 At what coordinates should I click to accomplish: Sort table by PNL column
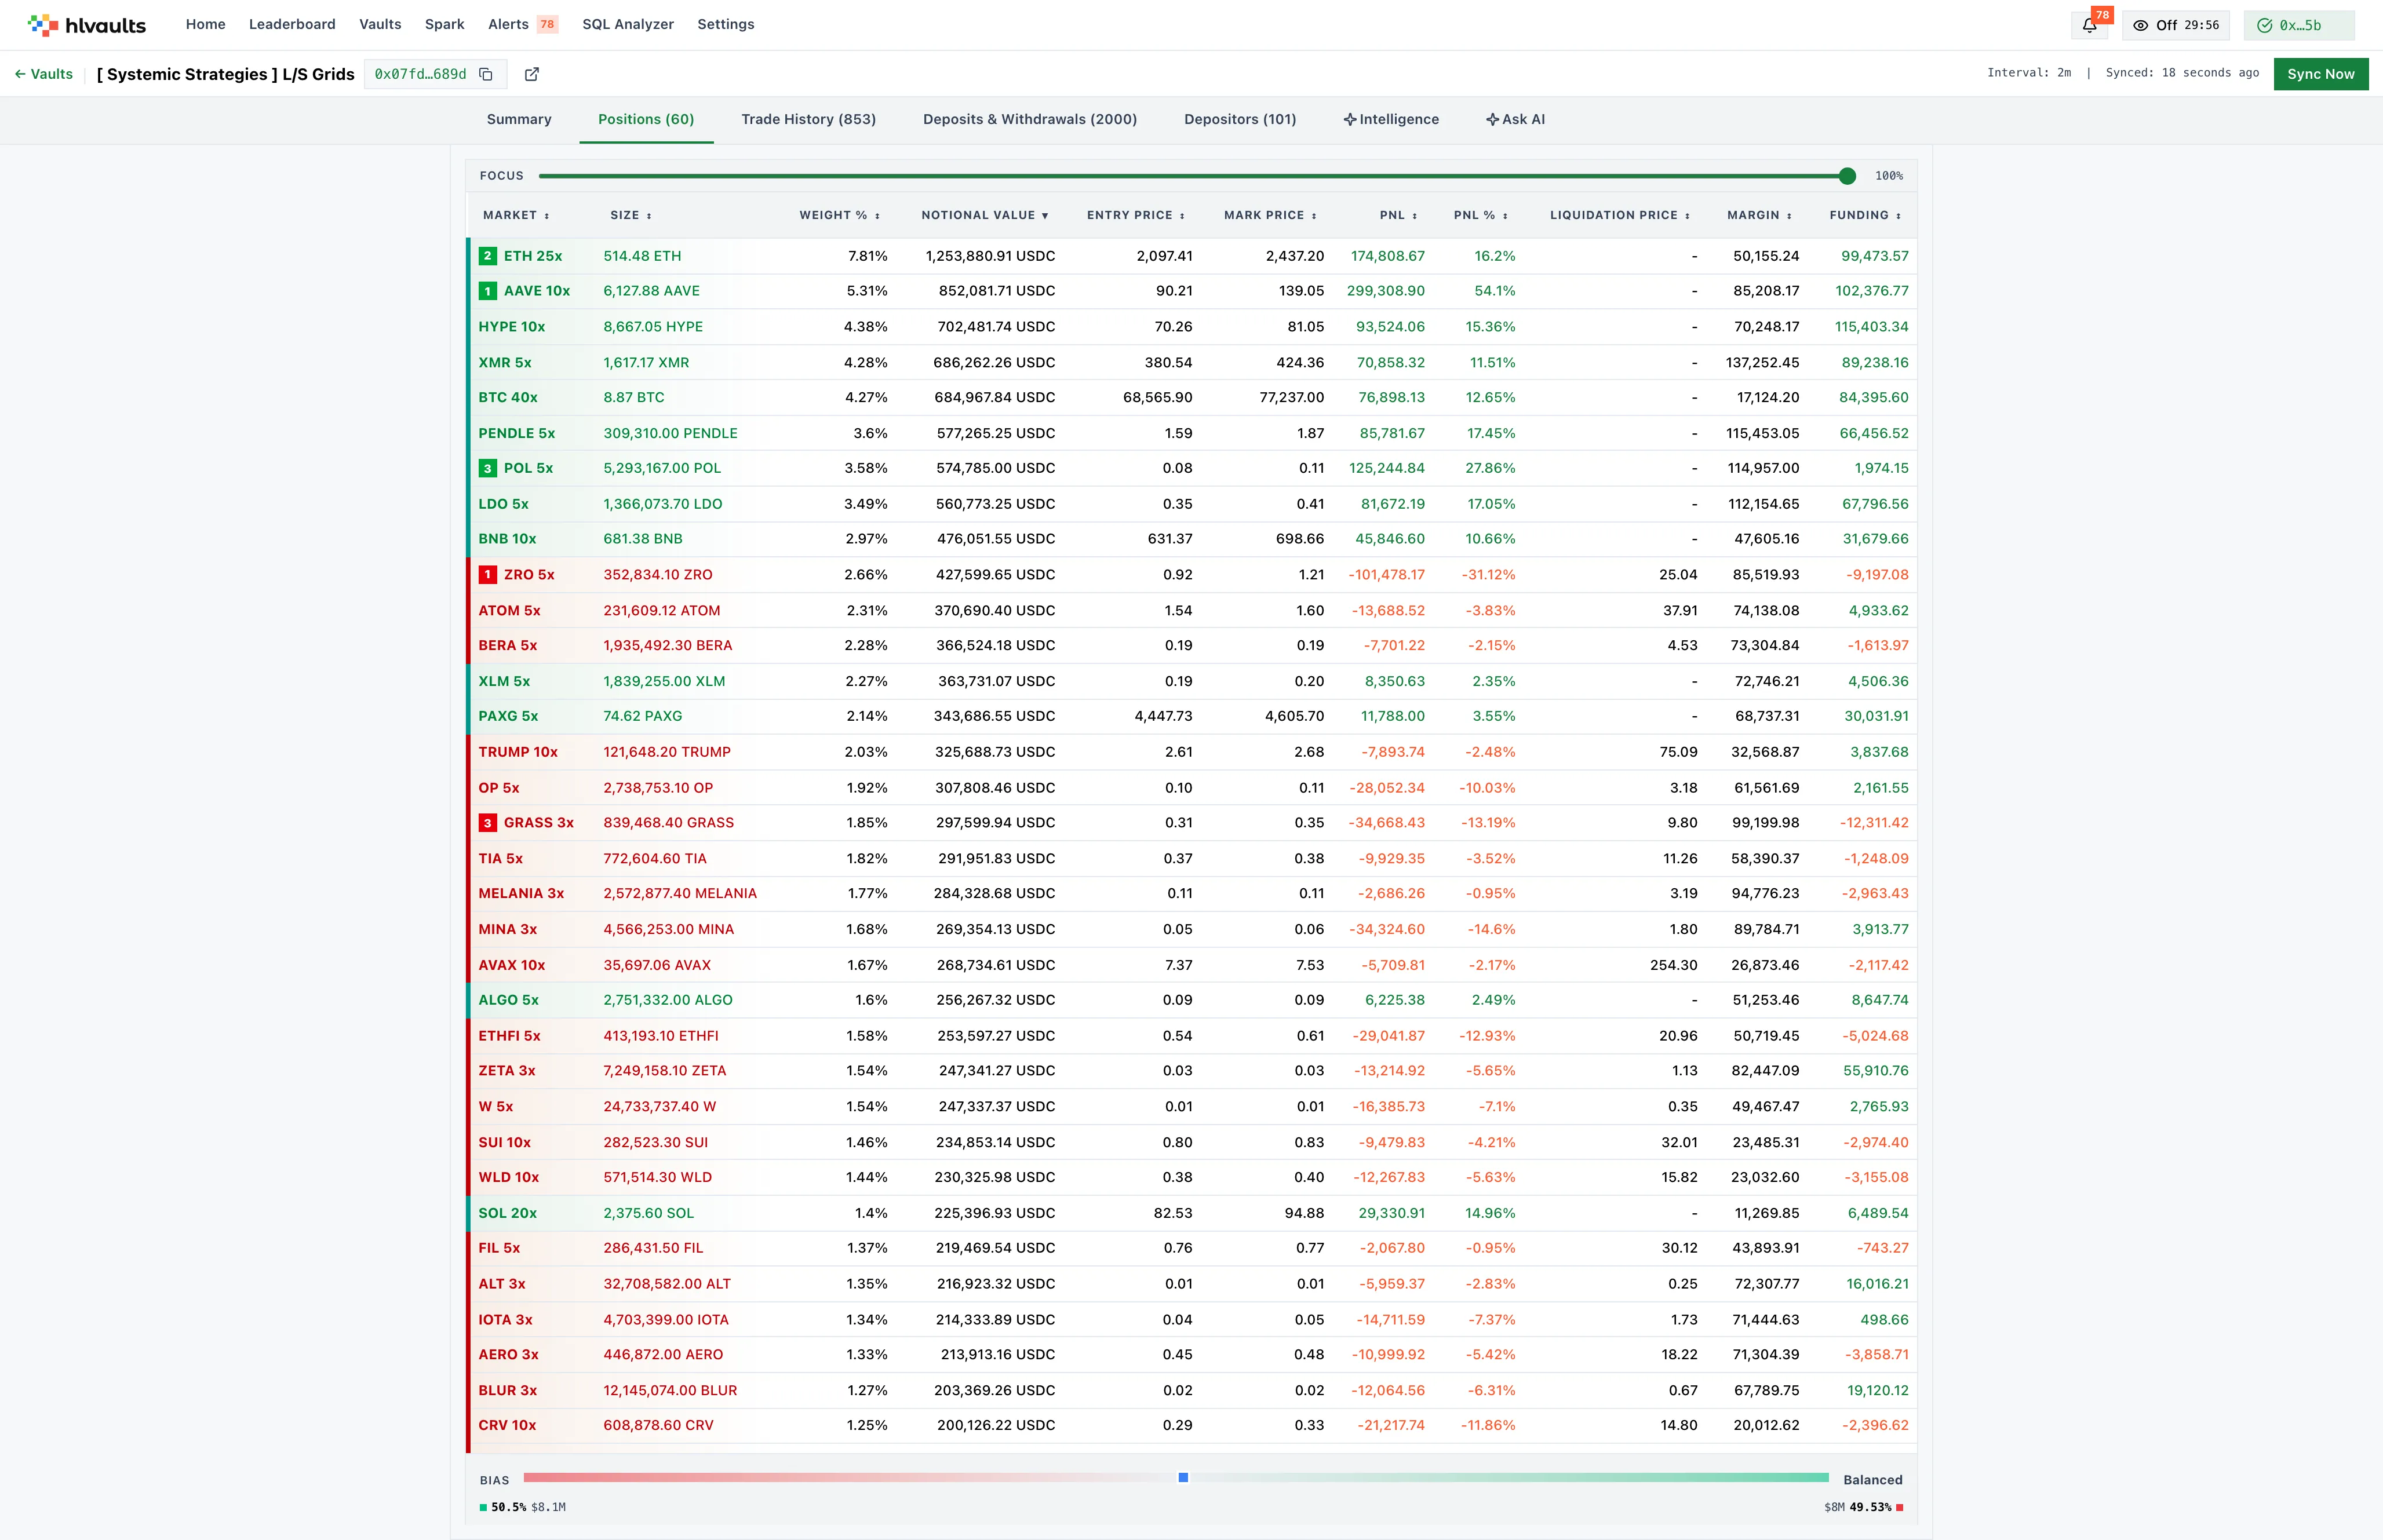pyautogui.click(x=1399, y=215)
